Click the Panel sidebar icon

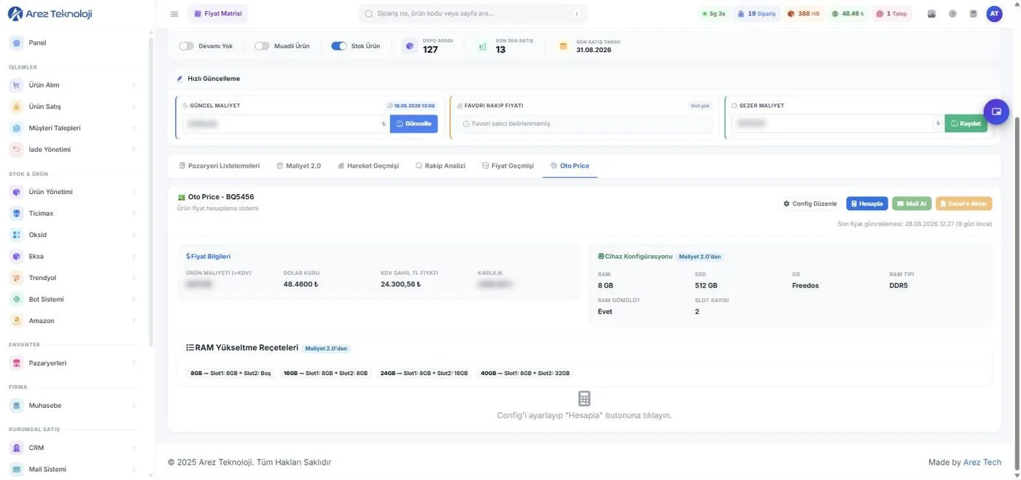click(17, 43)
